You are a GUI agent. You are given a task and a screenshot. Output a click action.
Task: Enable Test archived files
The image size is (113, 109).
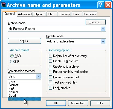pos(50,82)
